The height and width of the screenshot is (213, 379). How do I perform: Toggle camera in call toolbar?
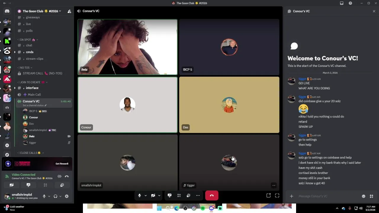tap(153, 196)
